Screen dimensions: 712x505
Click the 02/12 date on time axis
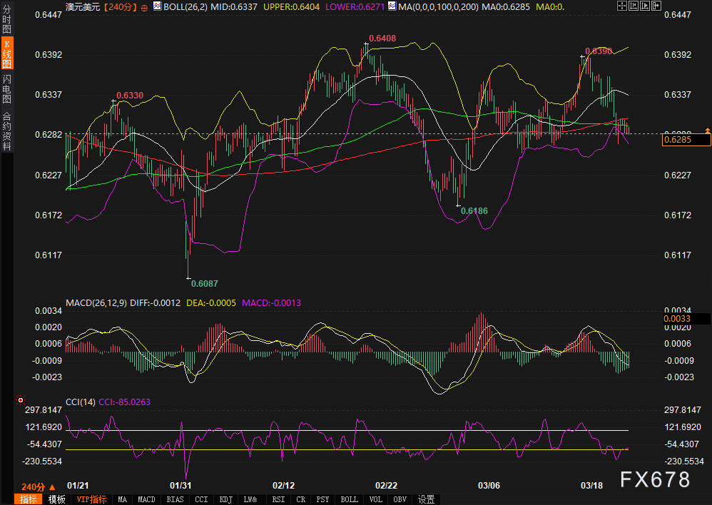coord(283,486)
